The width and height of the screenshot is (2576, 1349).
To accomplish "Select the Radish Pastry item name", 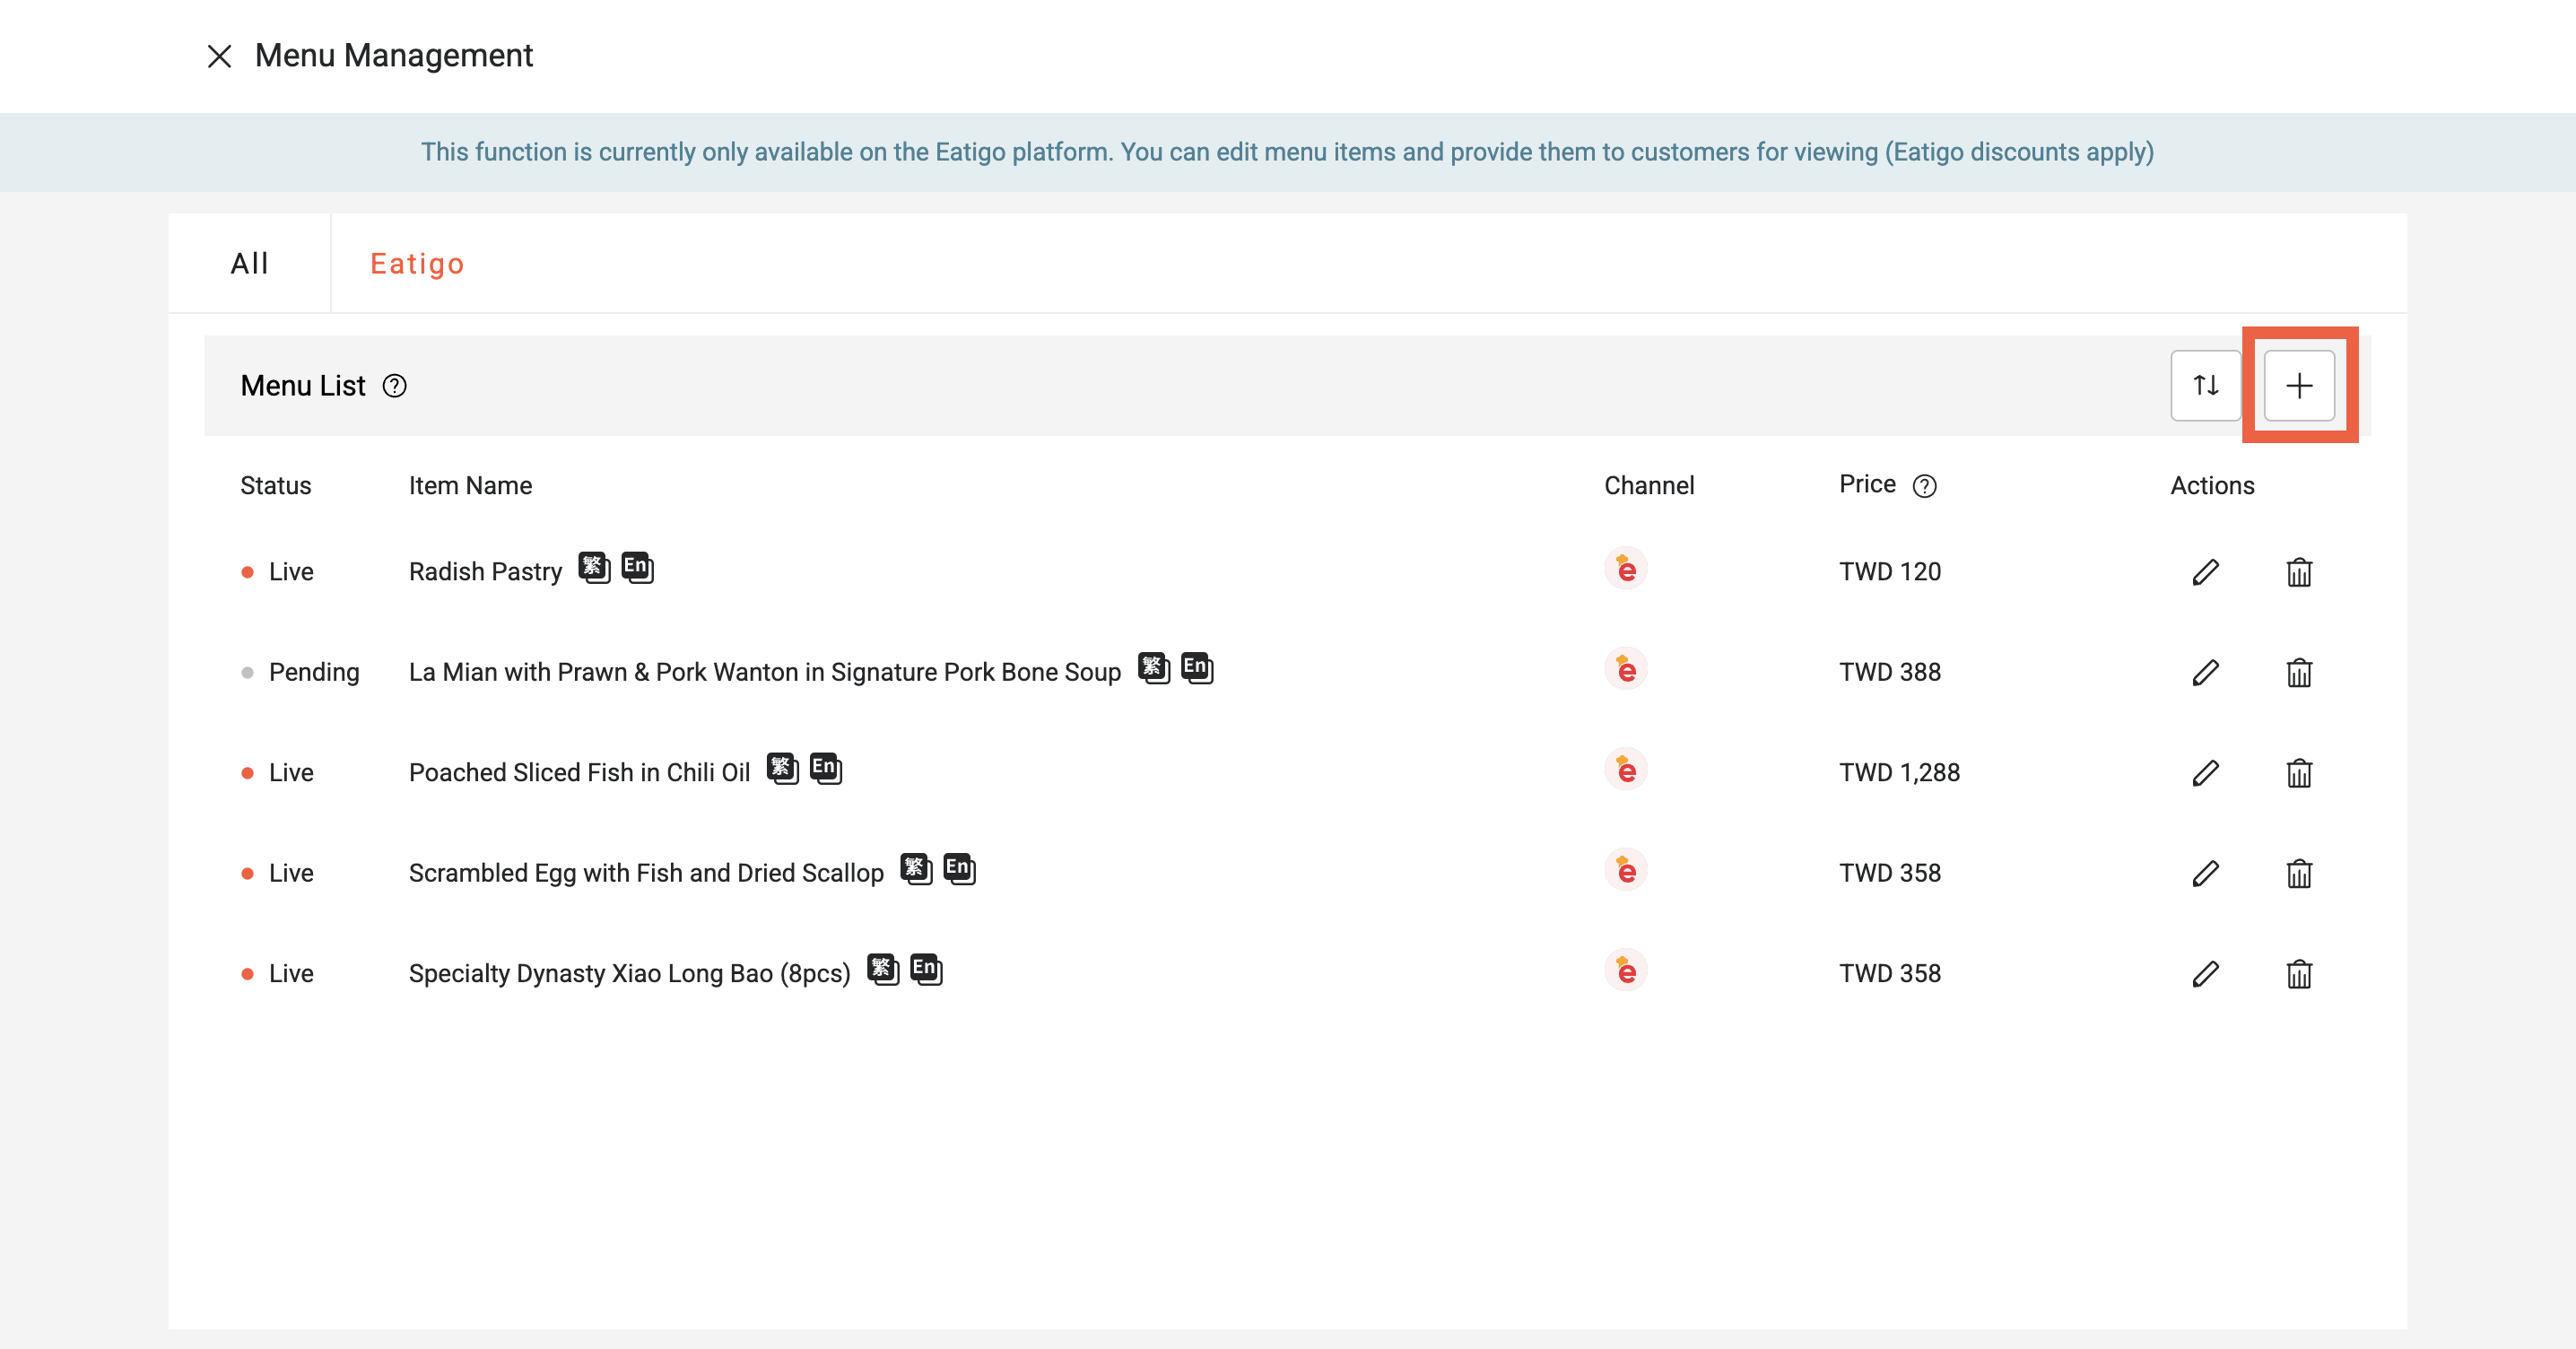I will pos(485,572).
